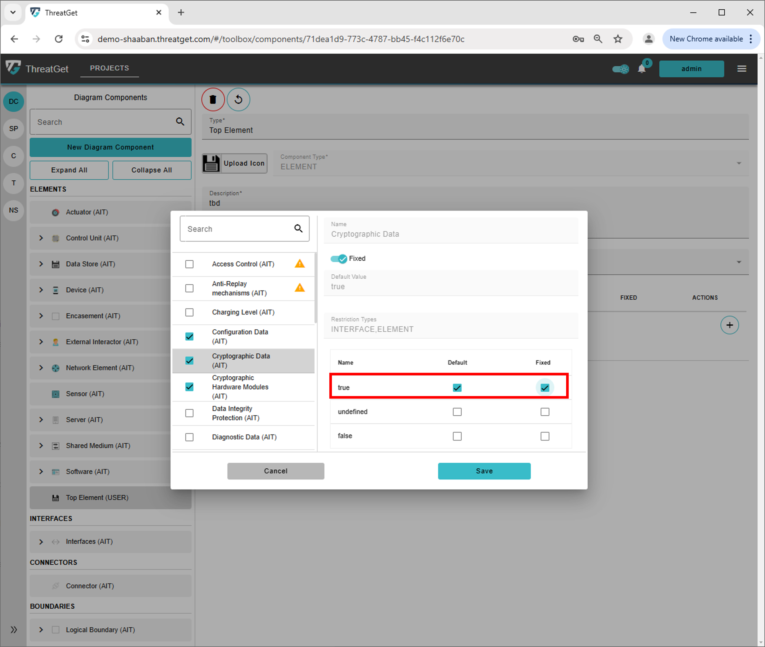This screenshot has height=647, width=765.
Task: Check the Charging Level (AIT) checkbox
Action: click(189, 312)
